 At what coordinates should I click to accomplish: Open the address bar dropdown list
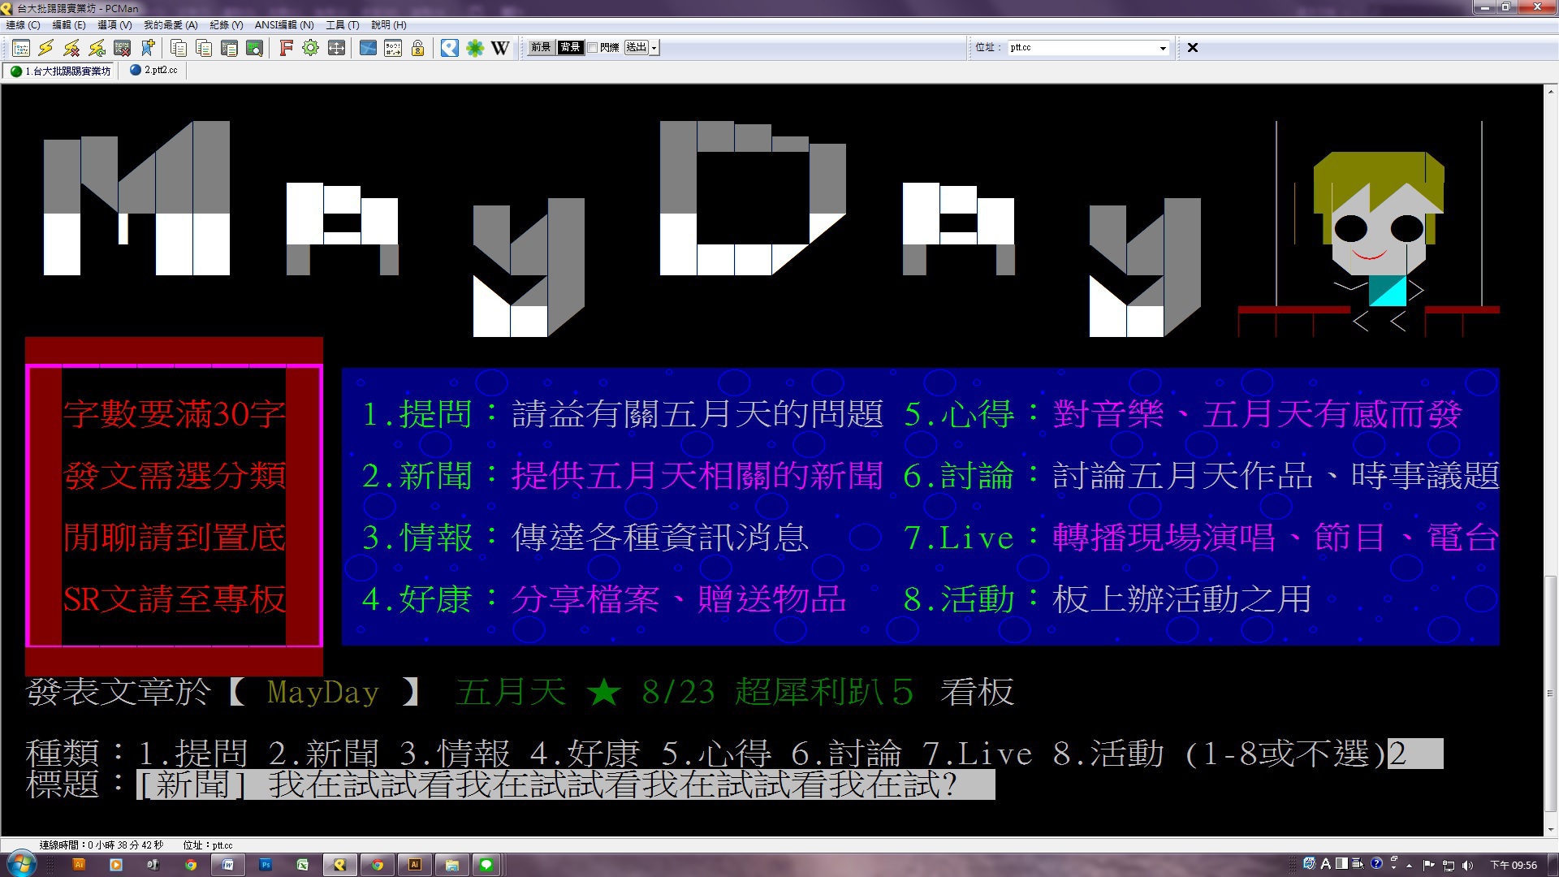pyautogui.click(x=1163, y=48)
